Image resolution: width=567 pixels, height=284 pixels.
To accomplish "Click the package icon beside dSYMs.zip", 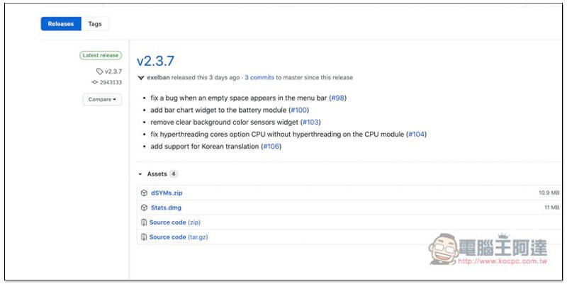I will 144,193.
